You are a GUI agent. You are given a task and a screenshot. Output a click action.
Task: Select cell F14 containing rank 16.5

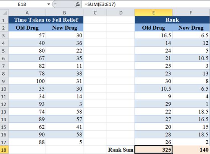tap(191, 119)
